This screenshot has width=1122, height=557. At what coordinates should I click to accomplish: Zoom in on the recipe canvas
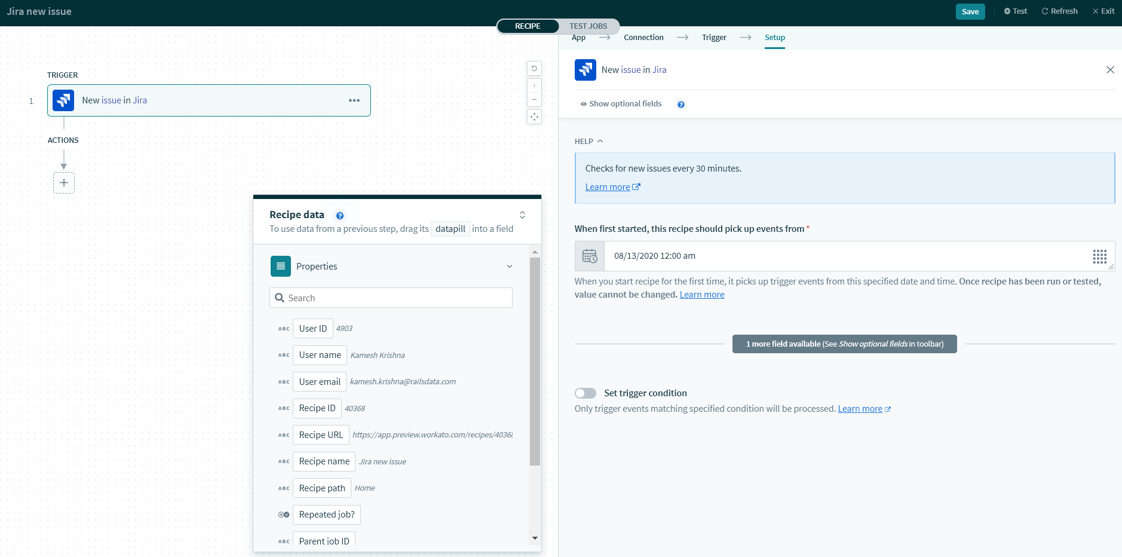[534, 86]
